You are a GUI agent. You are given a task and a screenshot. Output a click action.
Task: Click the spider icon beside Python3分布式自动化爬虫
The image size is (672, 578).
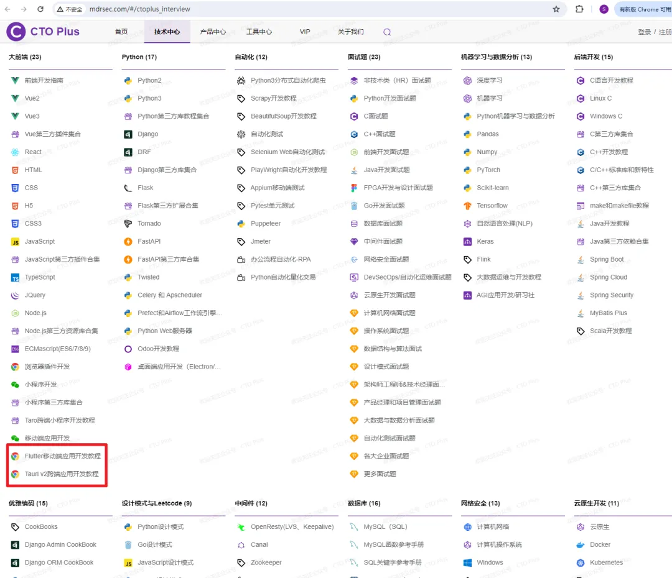point(241,81)
